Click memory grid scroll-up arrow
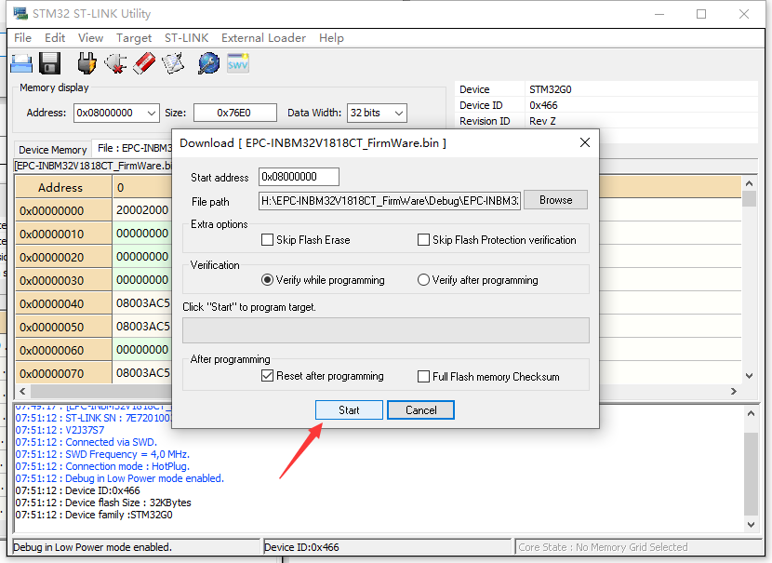The width and height of the screenshot is (772, 563). [x=749, y=183]
